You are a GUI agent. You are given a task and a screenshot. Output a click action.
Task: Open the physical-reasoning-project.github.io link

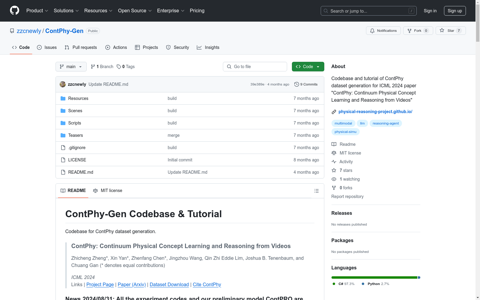pyautogui.click(x=375, y=112)
